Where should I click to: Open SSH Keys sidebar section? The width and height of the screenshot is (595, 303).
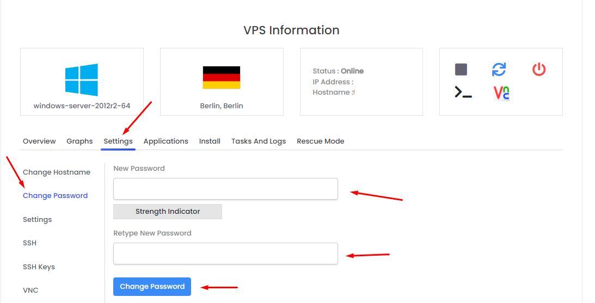click(39, 267)
